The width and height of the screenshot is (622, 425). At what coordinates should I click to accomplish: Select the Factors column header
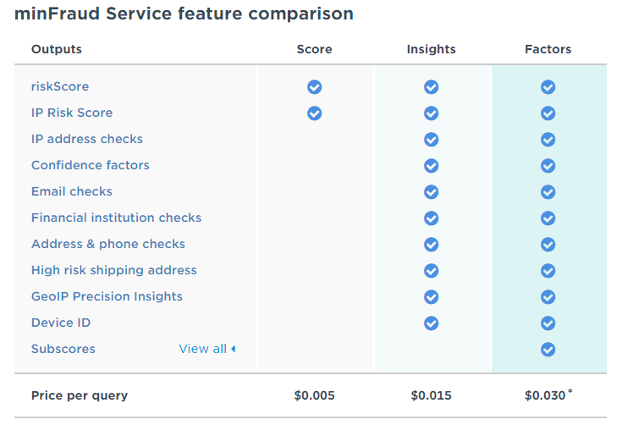548,49
